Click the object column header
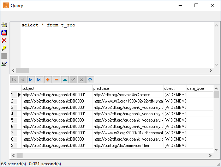Image resolution: width=221 pixels, height=167 pixels. click(x=175, y=88)
